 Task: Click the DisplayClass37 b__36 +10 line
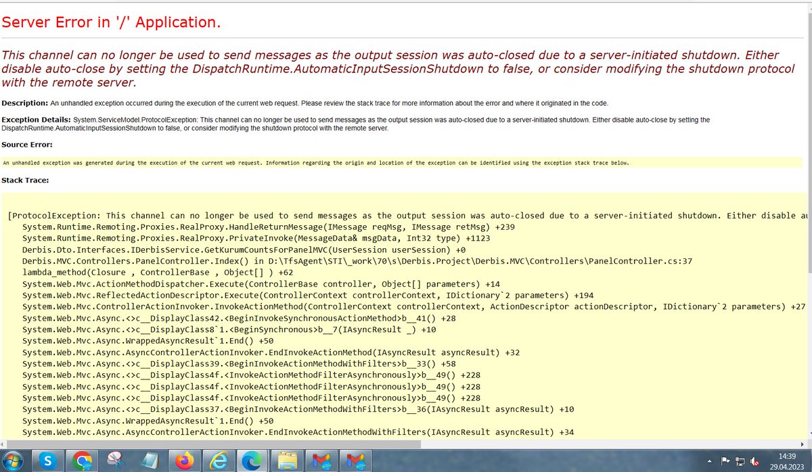click(x=298, y=409)
